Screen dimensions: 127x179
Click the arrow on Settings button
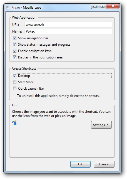click(107, 125)
